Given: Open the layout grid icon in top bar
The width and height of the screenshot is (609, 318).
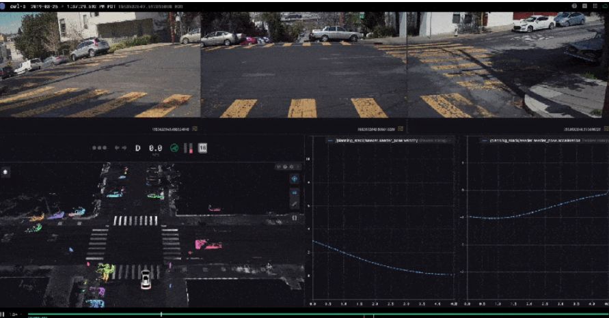Looking at the screenshot, I should pos(595,6).
